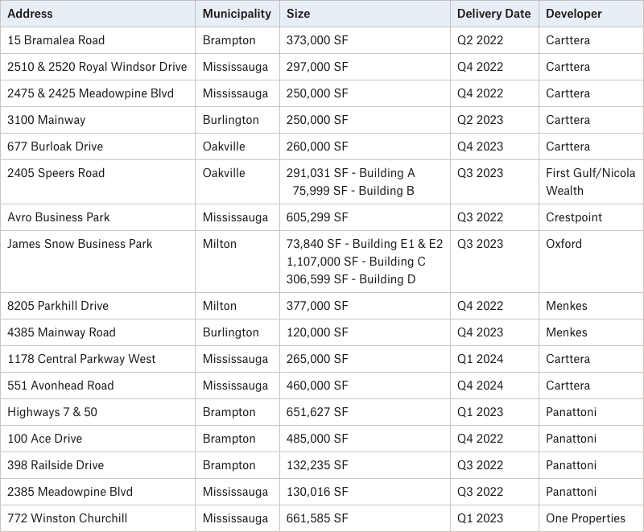The height and width of the screenshot is (532, 644).
Task: Click Q1 2023 in the Winston Churchill row
Action: tap(480, 518)
